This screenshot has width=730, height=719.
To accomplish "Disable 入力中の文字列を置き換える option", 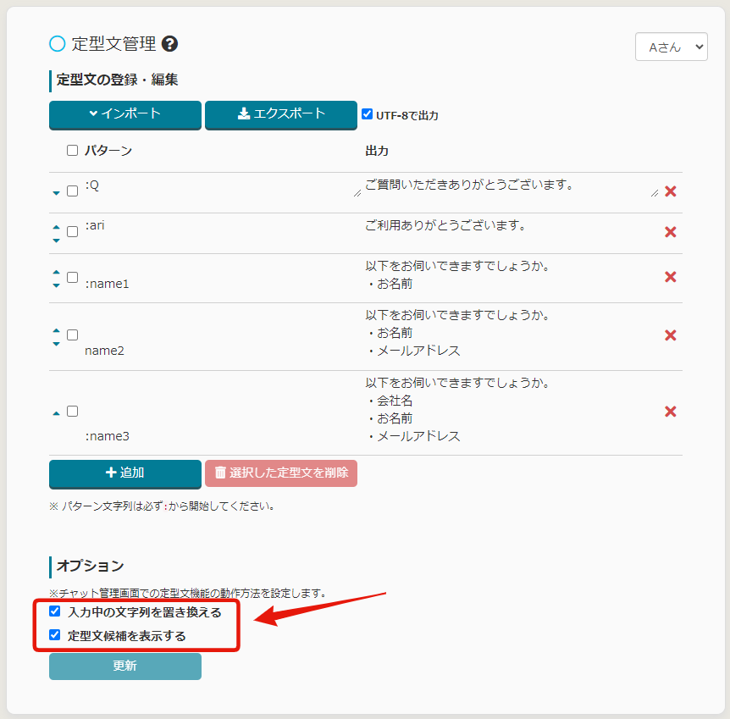I will pos(55,611).
